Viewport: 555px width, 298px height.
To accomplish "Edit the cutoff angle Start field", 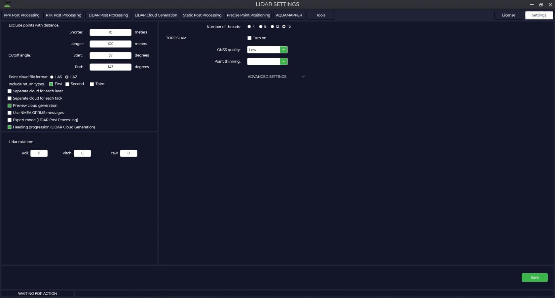I will coord(110,55).
